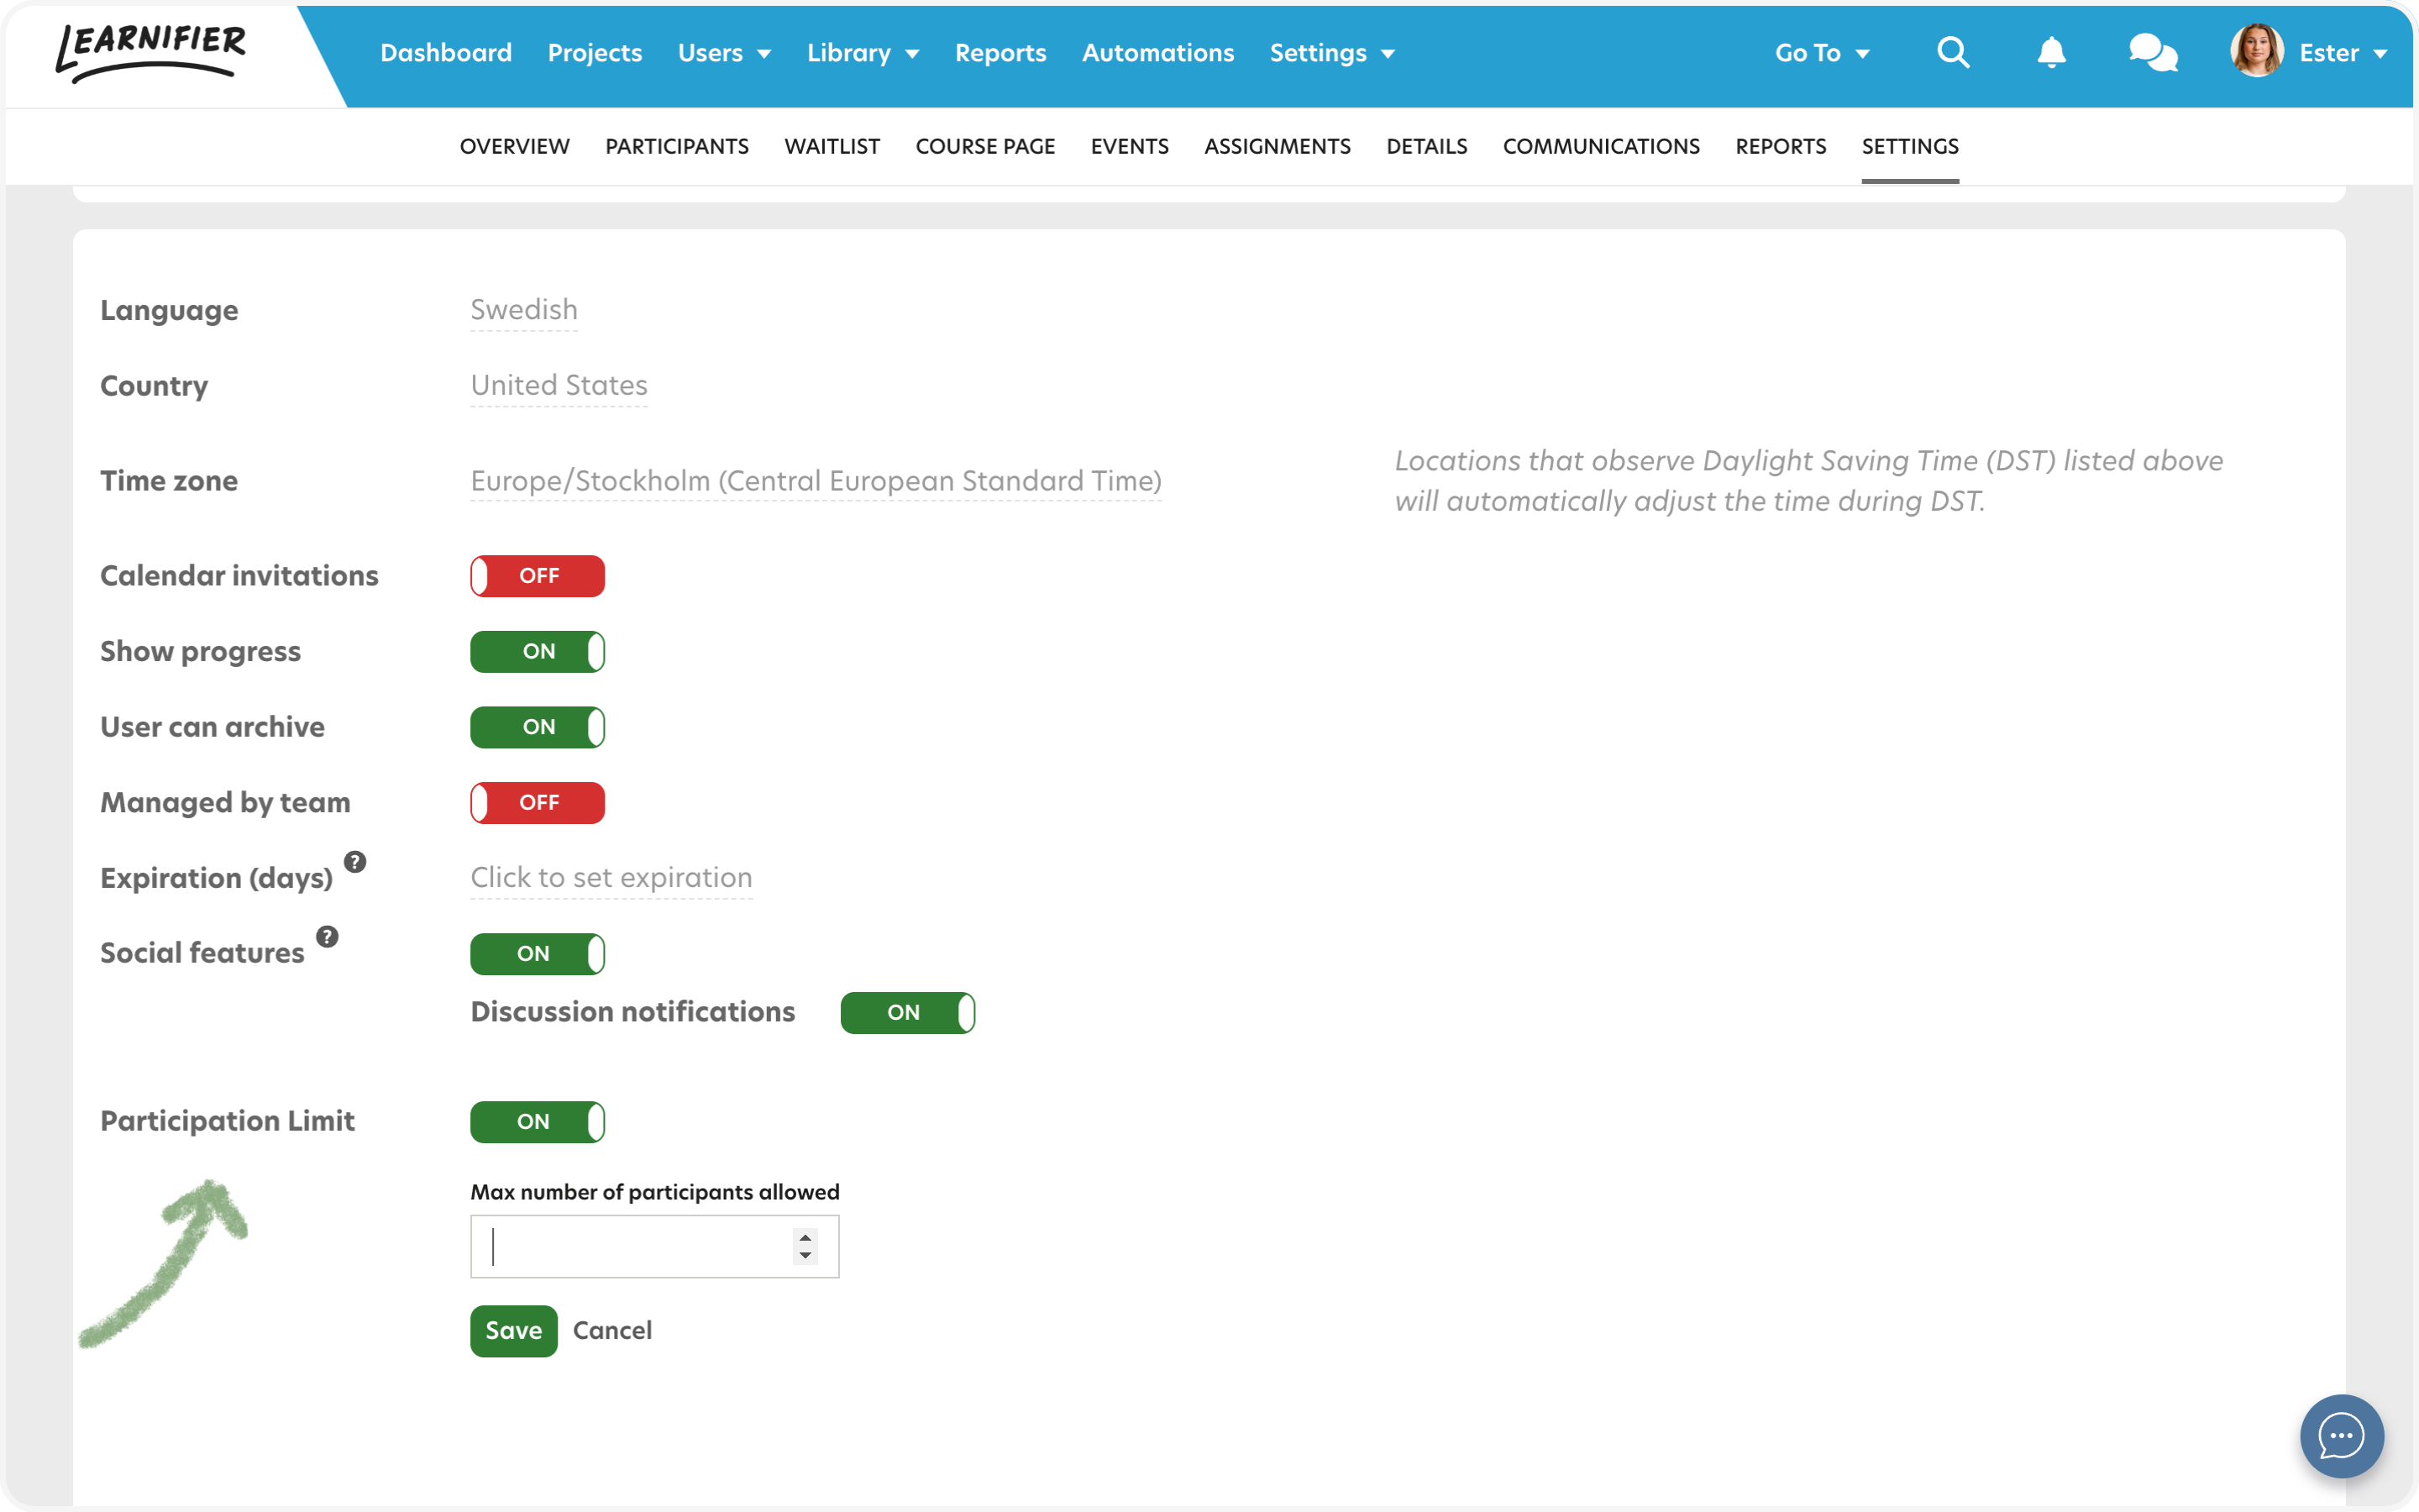The width and height of the screenshot is (2419, 1512).
Task: Open the support chat widget bubble
Action: pyautogui.click(x=2341, y=1436)
